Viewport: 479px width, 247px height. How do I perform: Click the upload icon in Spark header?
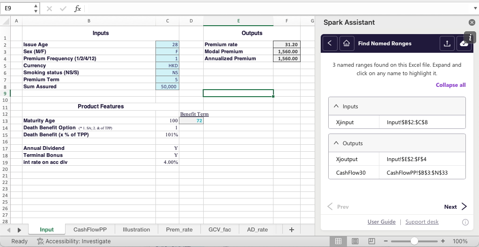[x=447, y=43]
